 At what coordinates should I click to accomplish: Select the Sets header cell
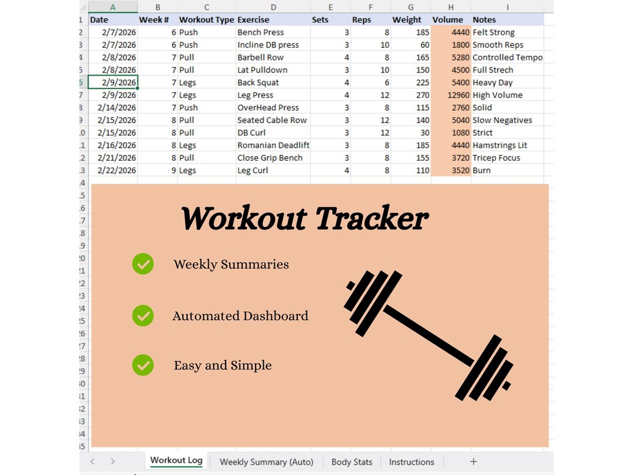(331, 20)
